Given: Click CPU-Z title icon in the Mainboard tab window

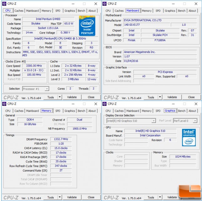Looking at the screenshot, I should 105,4.
